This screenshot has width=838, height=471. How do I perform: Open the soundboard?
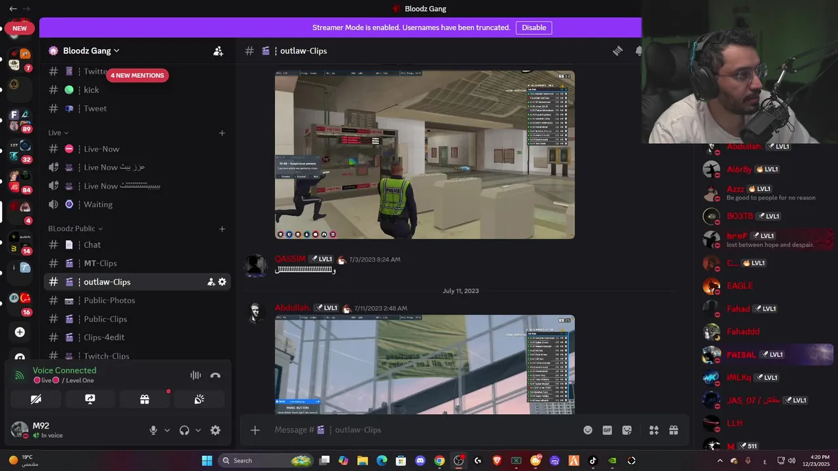tap(199, 399)
